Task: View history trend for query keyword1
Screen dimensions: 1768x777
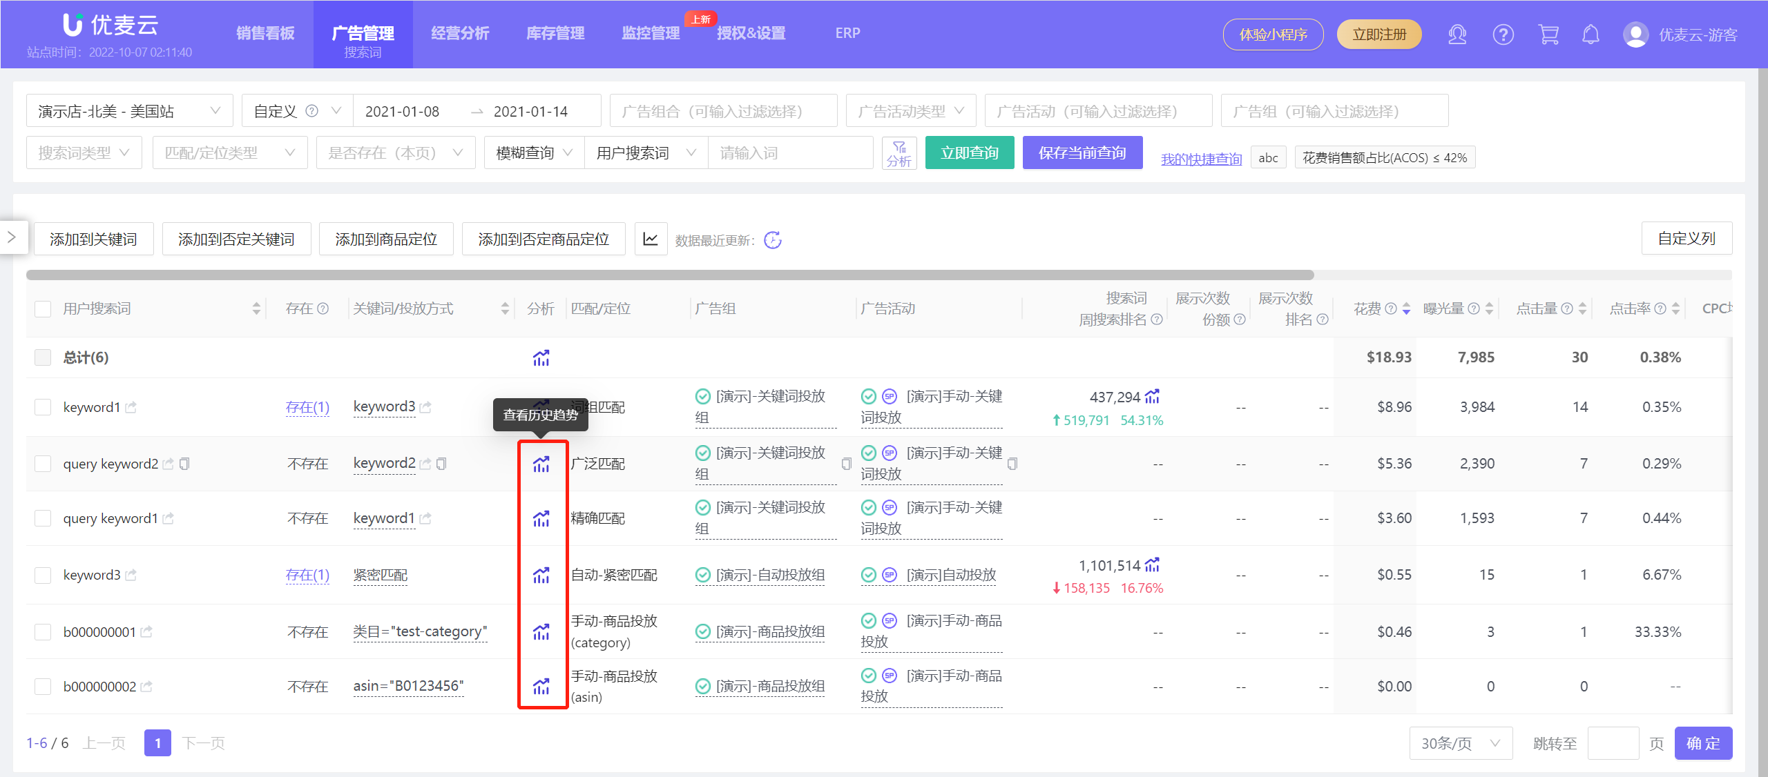Action: point(541,518)
